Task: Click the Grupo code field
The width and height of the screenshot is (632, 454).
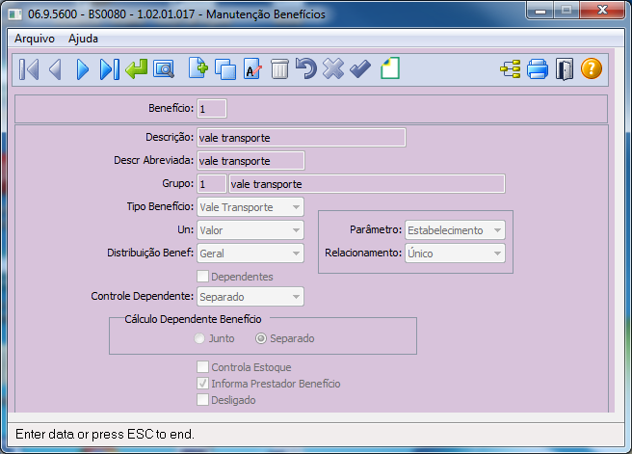Action: point(212,184)
